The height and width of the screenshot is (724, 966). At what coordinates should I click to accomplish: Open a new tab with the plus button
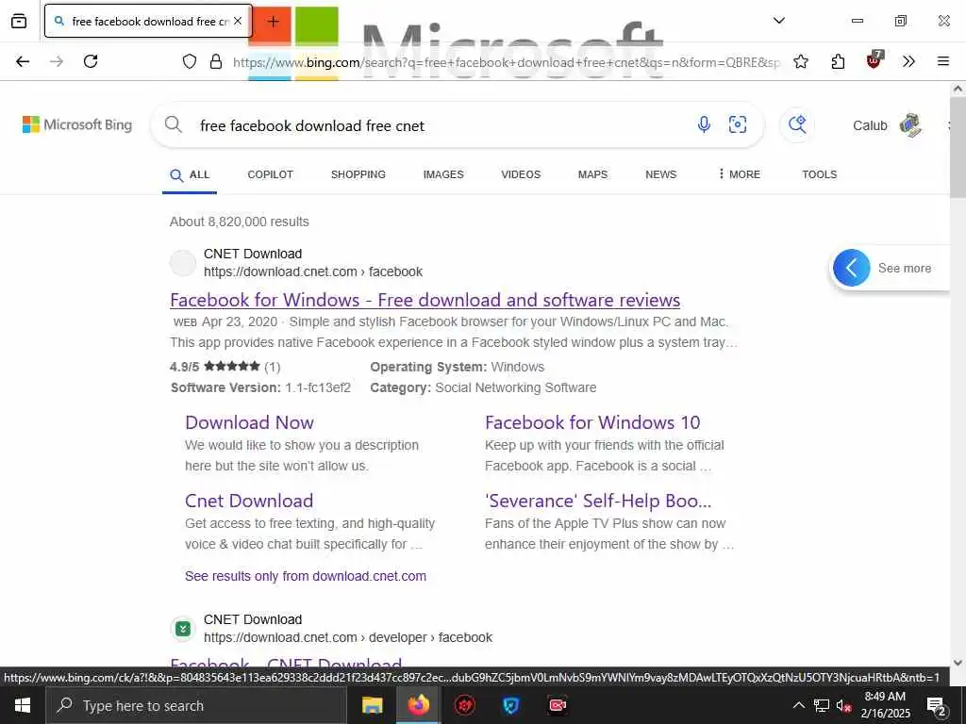[x=273, y=22]
